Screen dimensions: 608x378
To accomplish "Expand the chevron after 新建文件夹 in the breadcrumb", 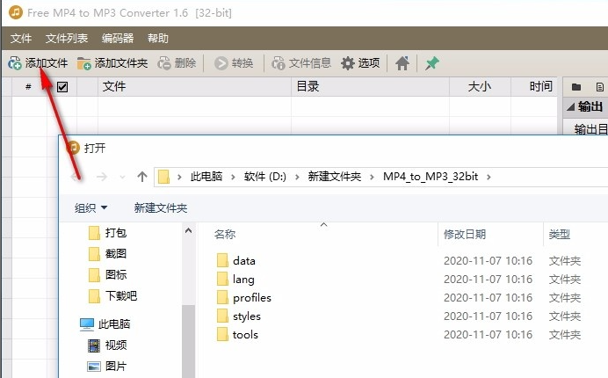I will tap(372, 178).
